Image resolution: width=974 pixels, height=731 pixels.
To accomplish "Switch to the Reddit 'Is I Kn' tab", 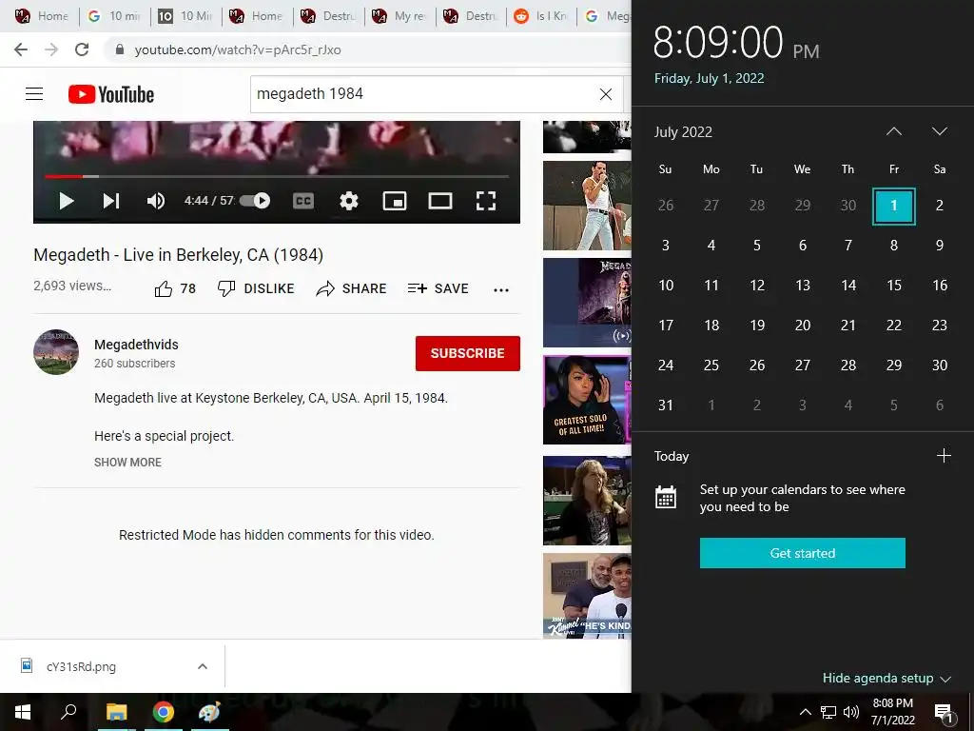I will (541, 16).
